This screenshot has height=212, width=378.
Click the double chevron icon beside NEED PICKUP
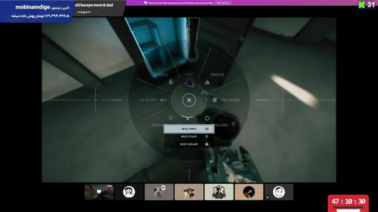(207, 137)
